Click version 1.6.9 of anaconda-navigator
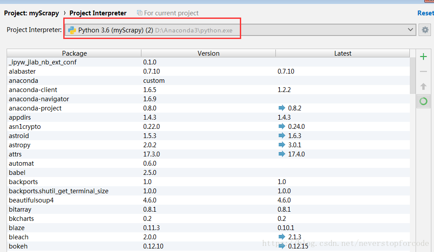 click(x=150, y=99)
